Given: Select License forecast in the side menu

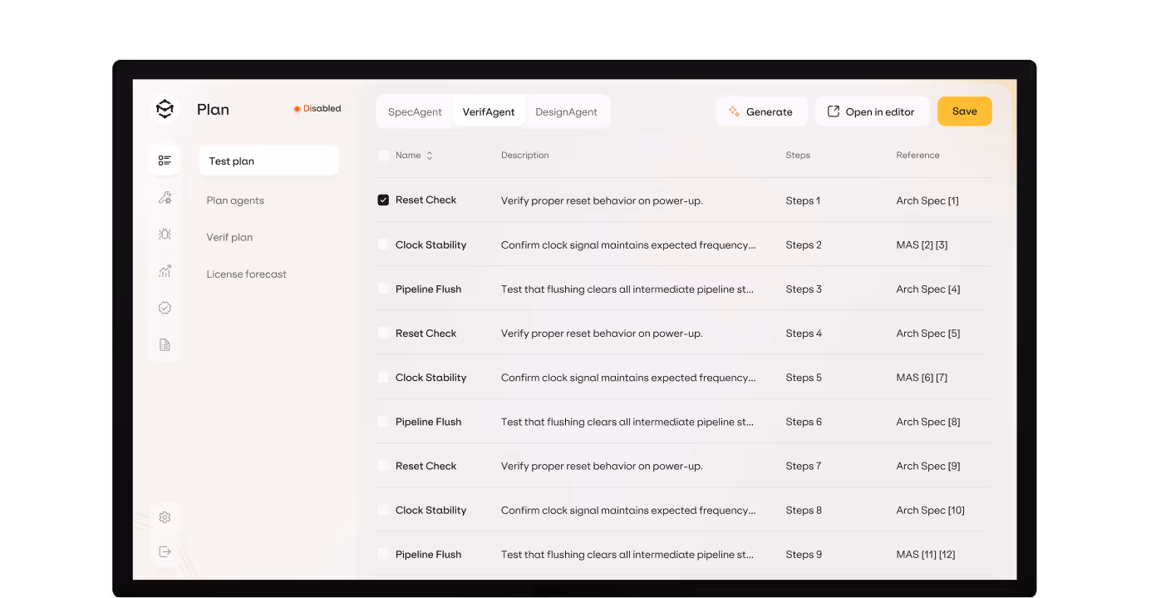Looking at the screenshot, I should pos(246,274).
